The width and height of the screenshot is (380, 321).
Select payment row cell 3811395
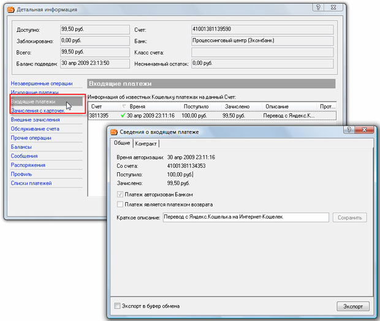pos(99,116)
